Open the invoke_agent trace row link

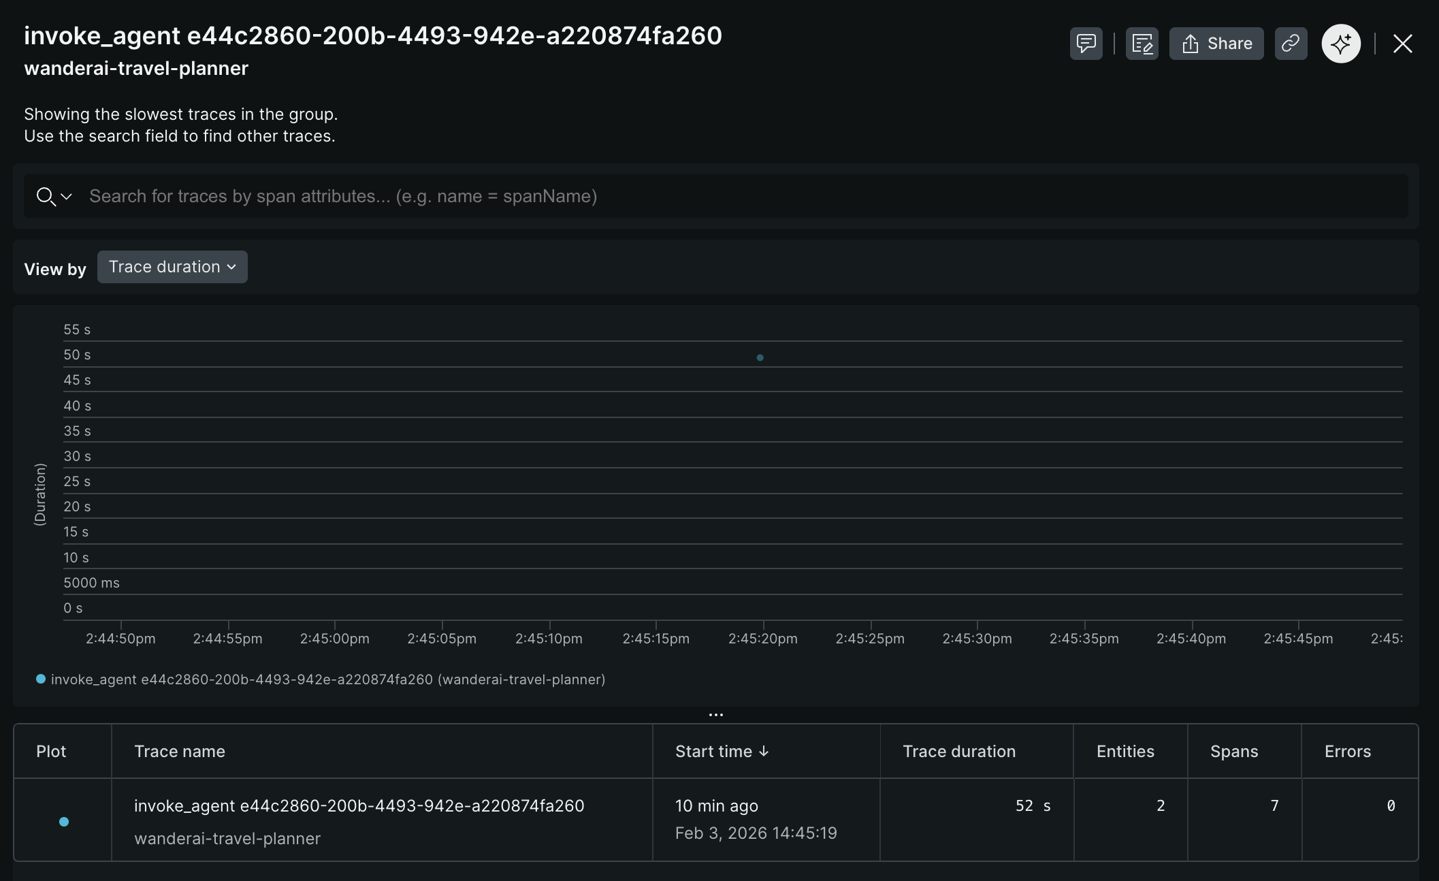click(359, 805)
